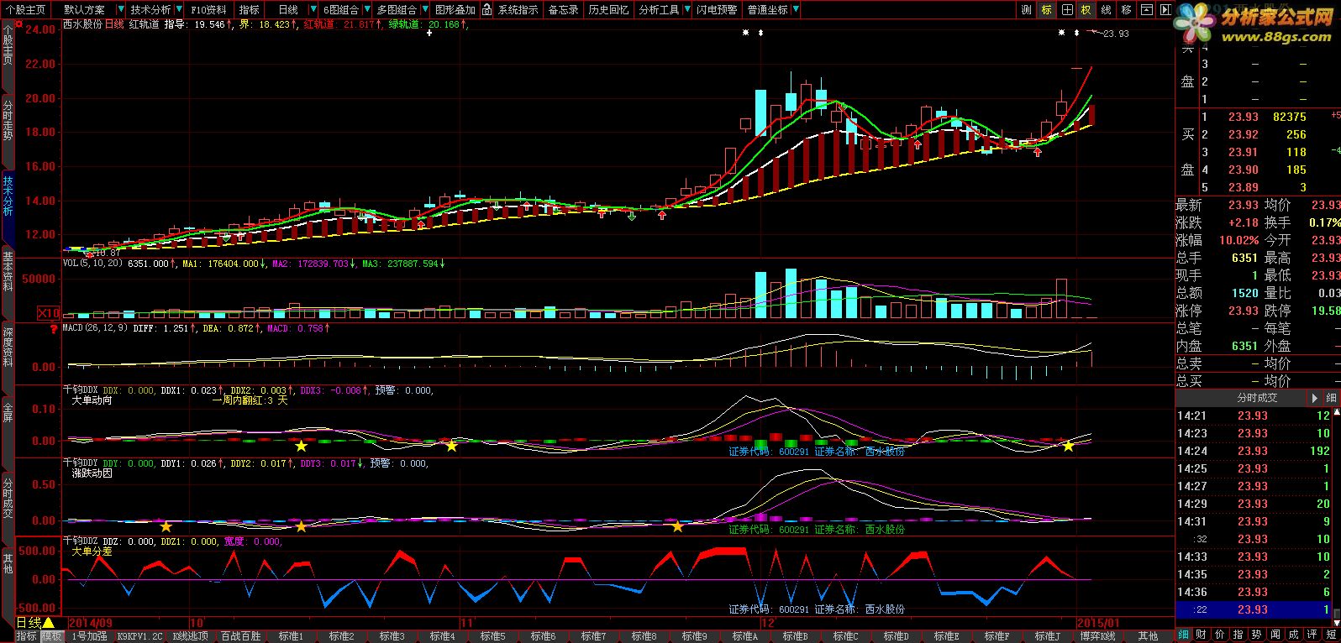
Task: Click first yellow star in DDY panel
Action: coord(166,526)
